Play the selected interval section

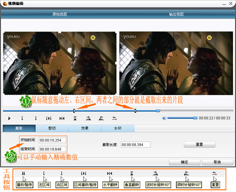(49, 118)
